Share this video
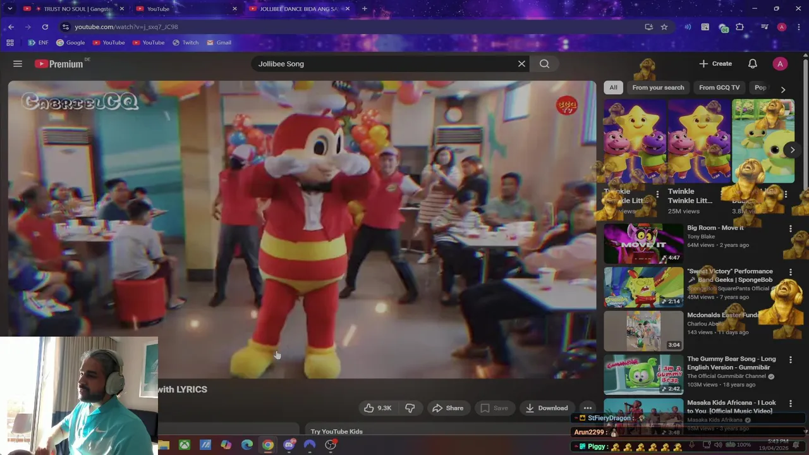809x455 pixels. [x=447, y=408]
